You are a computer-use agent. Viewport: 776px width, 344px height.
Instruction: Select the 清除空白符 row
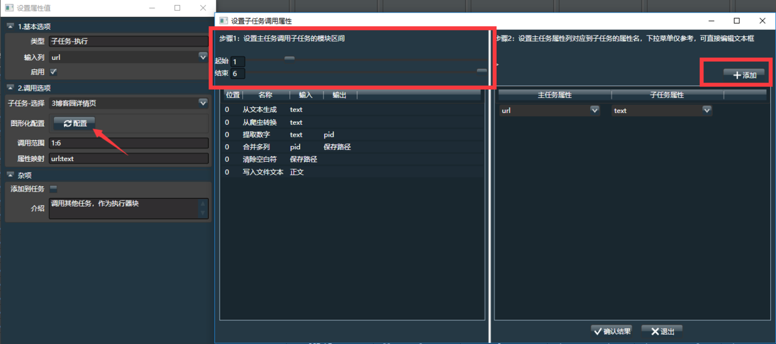click(x=352, y=159)
